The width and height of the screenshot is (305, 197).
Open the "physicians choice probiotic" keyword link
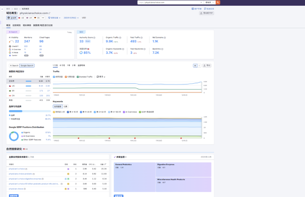(x=20, y=174)
